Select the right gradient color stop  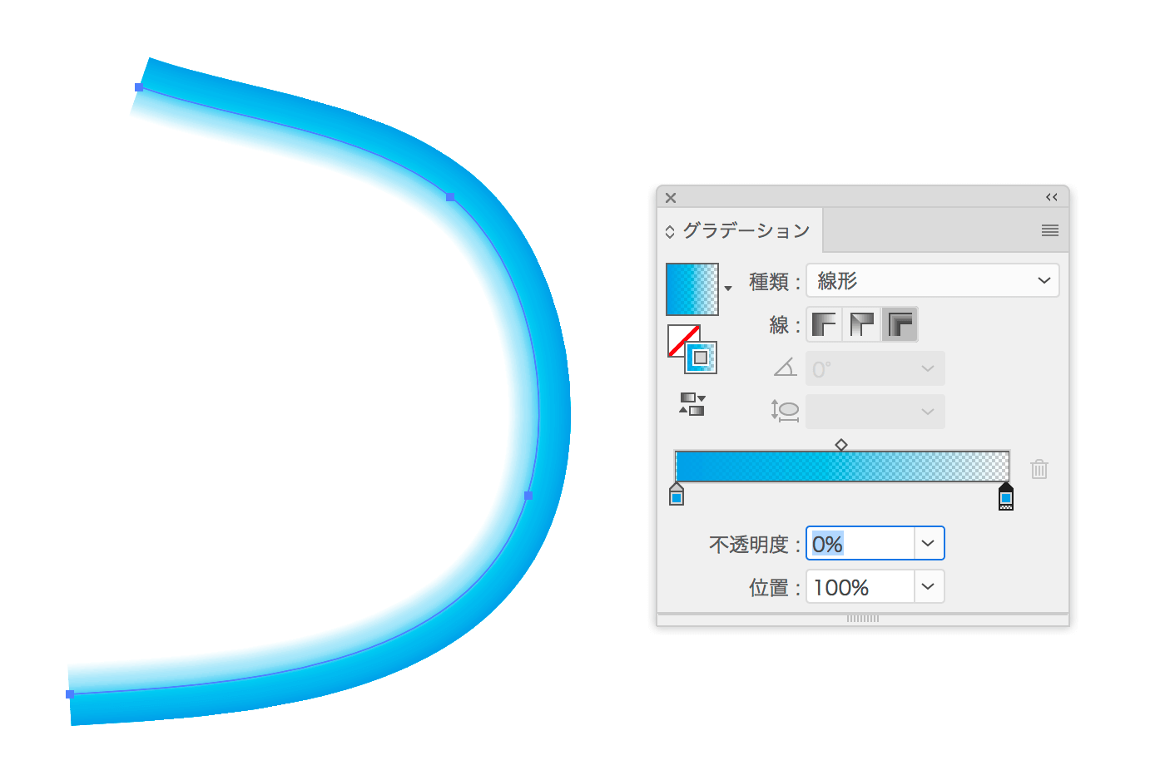(x=1006, y=496)
